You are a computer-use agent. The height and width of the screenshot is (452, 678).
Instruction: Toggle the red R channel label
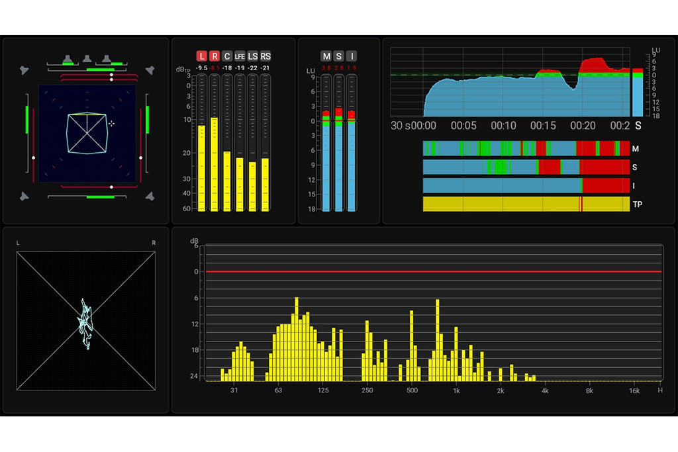pos(215,56)
